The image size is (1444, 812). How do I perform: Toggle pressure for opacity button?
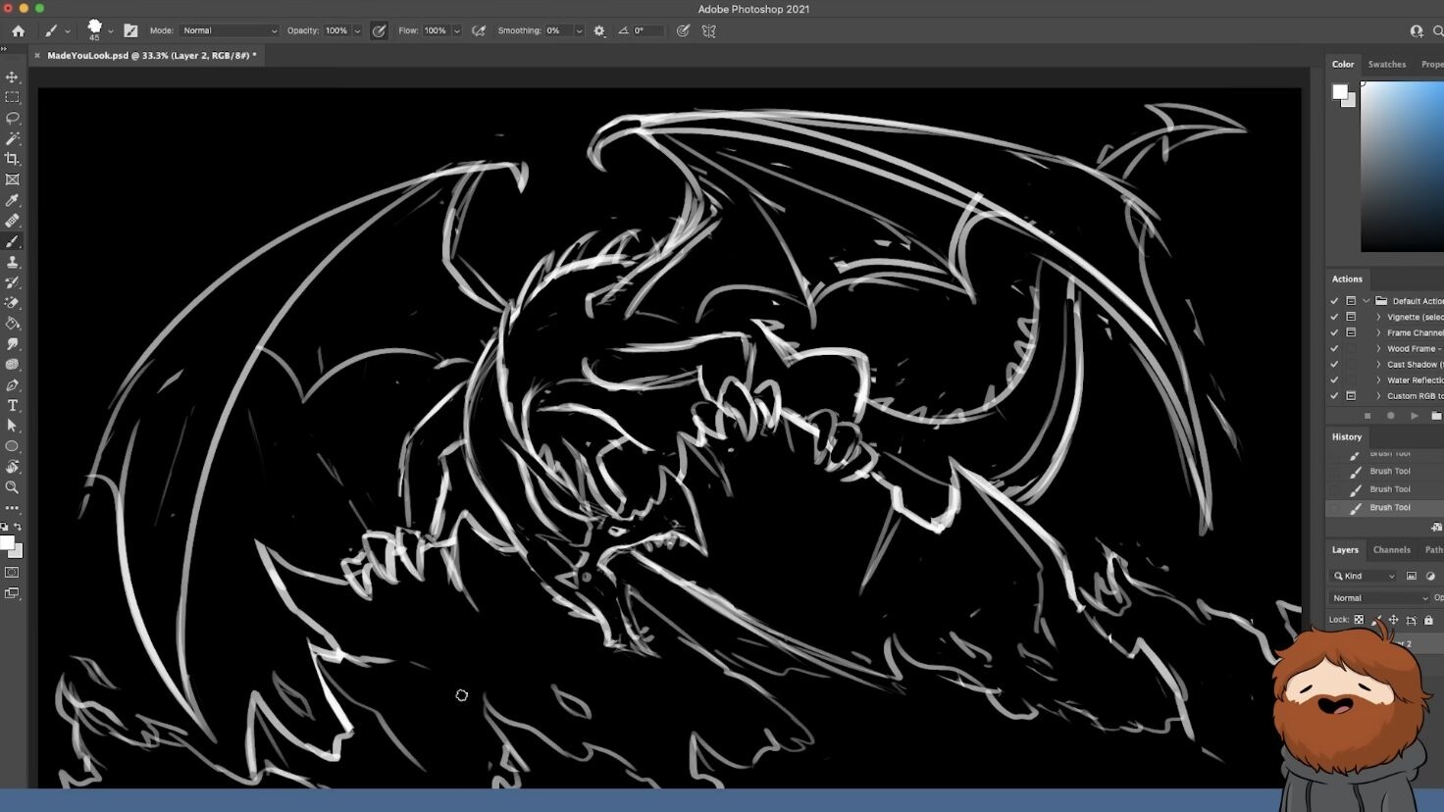pos(379,31)
